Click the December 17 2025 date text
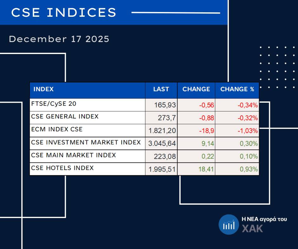298x249 pixels. click(59, 39)
